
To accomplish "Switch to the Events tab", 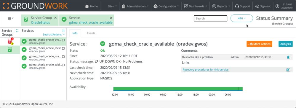I will [91, 33].
